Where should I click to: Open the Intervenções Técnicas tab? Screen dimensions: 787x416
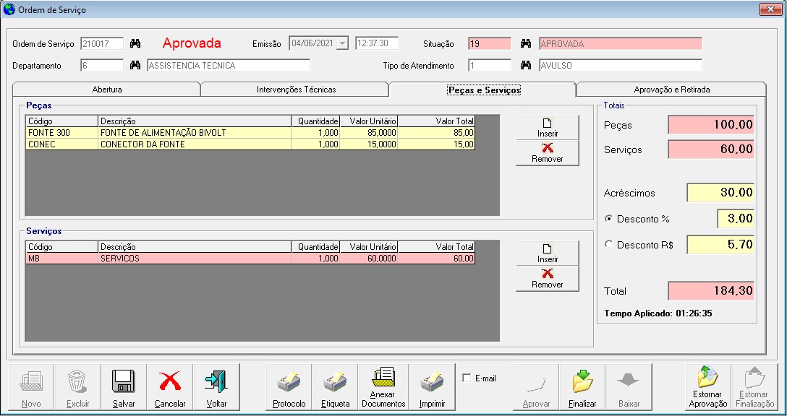point(296,90)
